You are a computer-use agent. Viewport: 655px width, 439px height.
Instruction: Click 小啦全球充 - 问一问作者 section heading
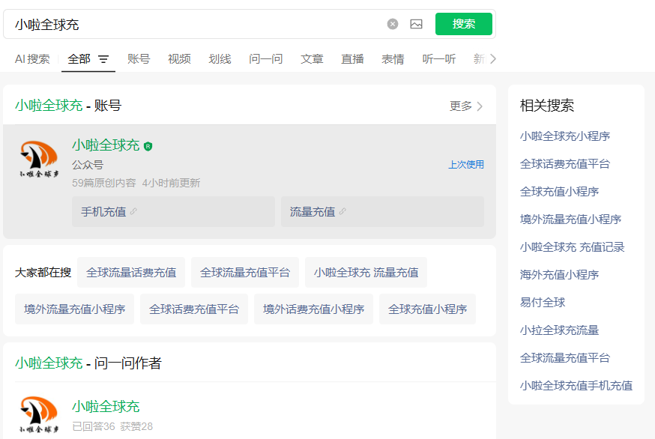coord(88,363)
